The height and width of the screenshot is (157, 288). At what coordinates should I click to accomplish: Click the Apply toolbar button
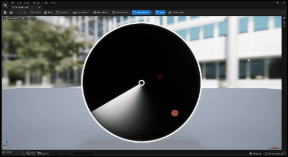pyautogui.click(x=22, y=12)
